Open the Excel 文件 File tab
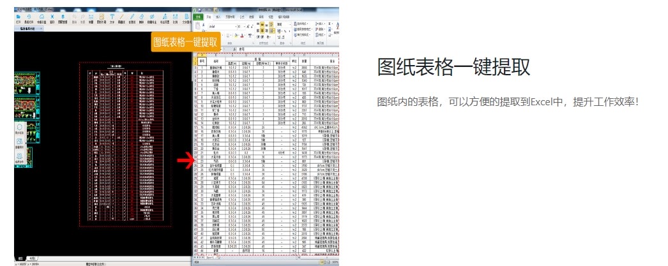 point(198,17)
